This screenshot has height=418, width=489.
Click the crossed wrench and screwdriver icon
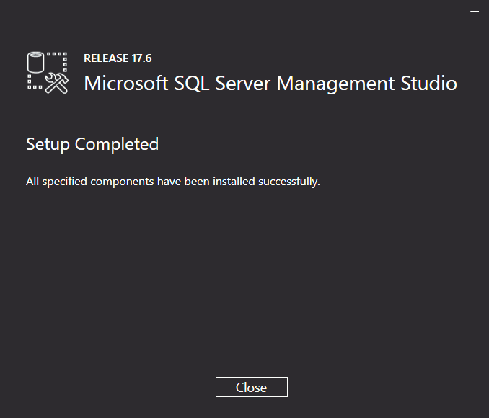pos(56,83)
